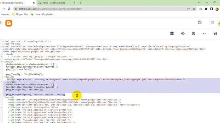The image size is (220, 123).
Task: Open the Blogger Web bookmark folder
Action: click(20, 14)
